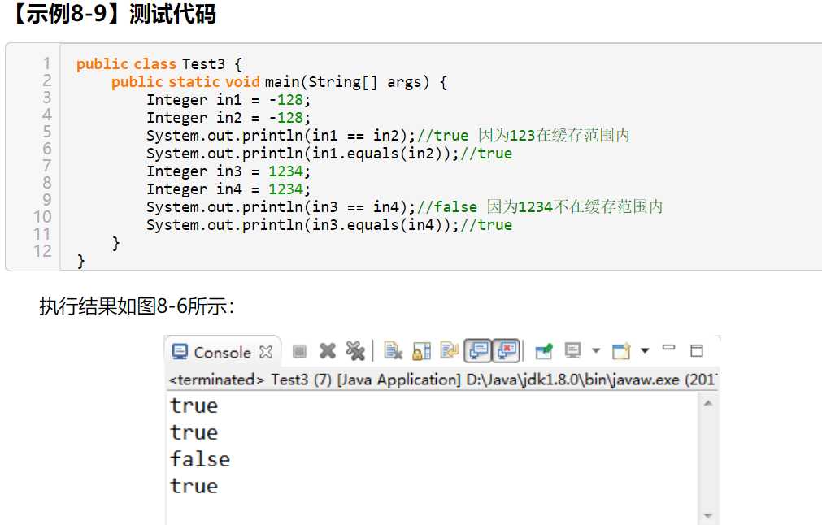Clear the Console output icon
Screen dimensions: 822x525
[393, 350]
